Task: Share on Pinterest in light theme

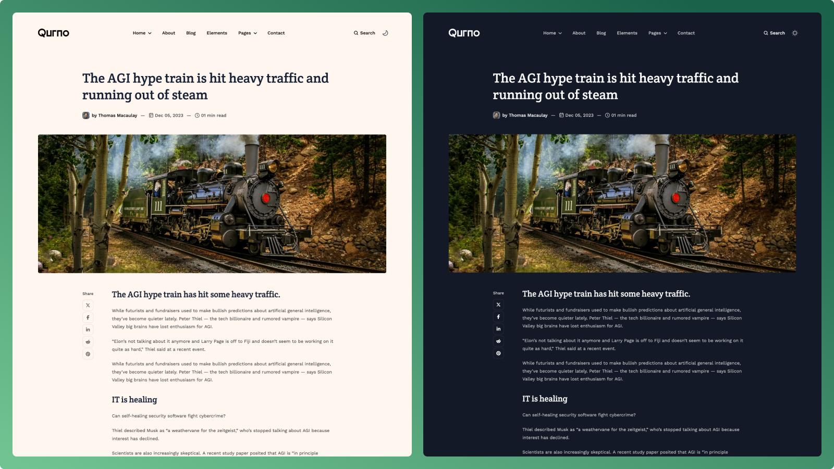Action: [88, 354]
